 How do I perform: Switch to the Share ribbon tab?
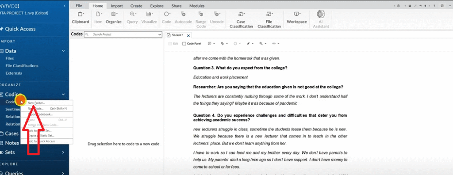coord(176,6)
